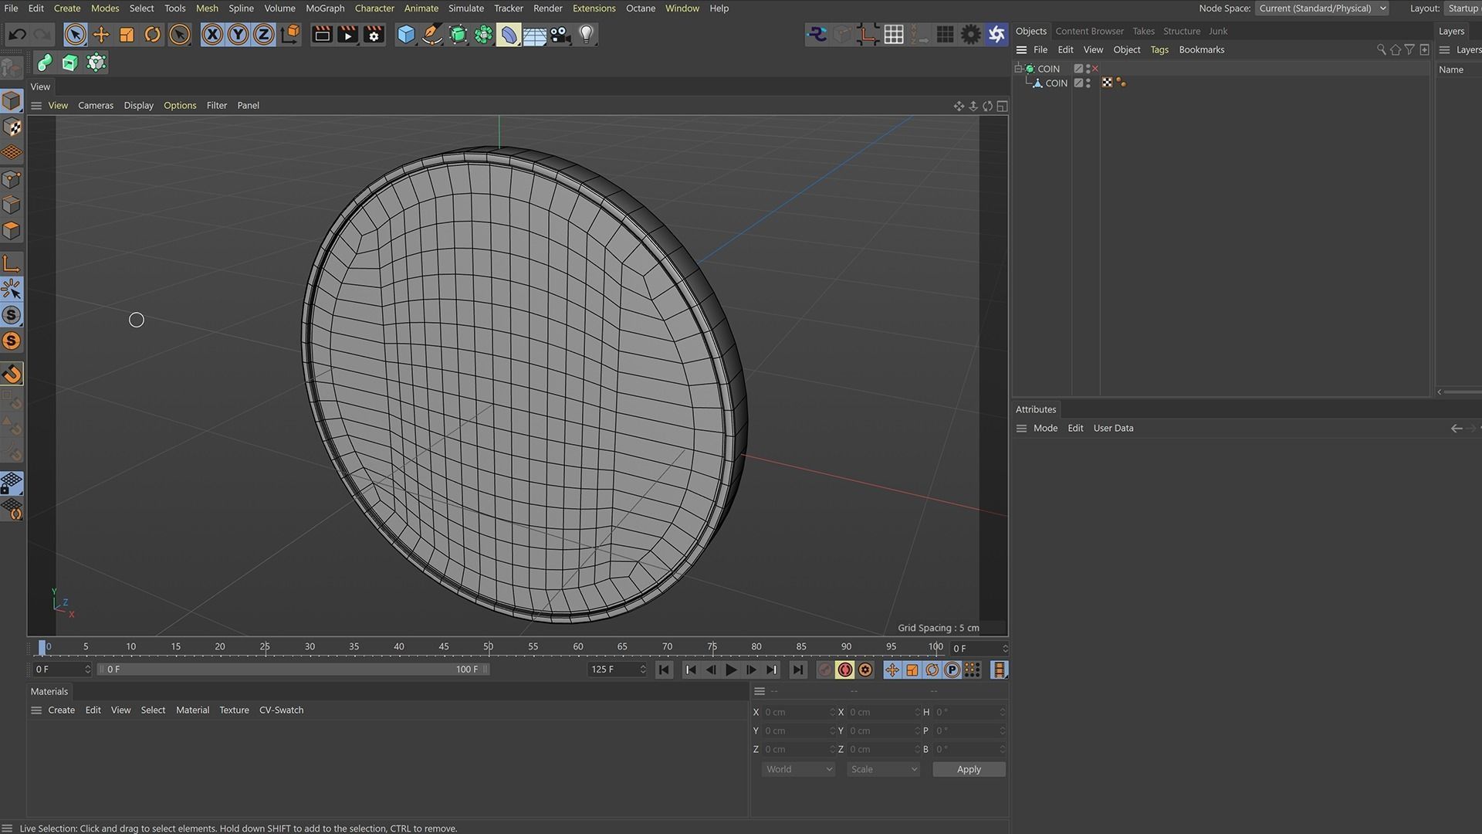Open the World coordinate system dropdown

click(798, 770)
